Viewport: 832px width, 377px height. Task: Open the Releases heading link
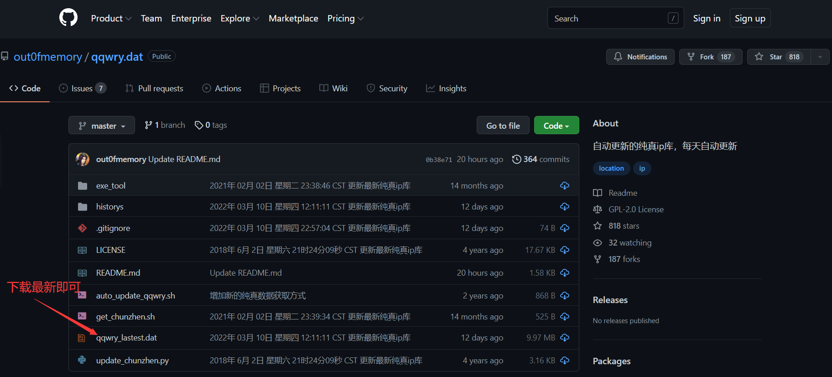click(610, 300)
